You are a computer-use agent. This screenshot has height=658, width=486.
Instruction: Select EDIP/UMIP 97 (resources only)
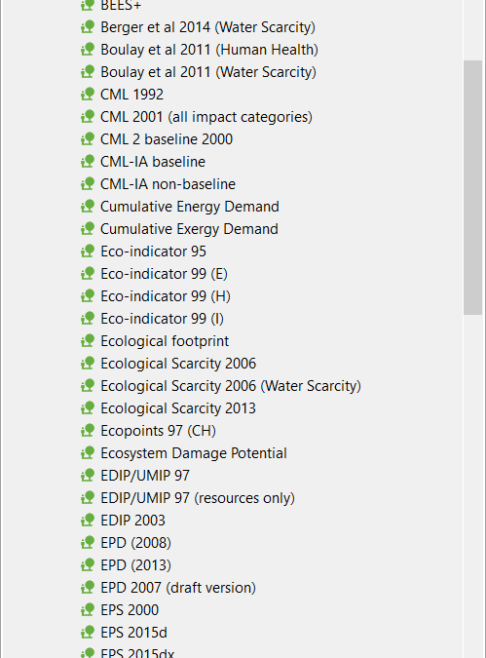tap(198, 498)
